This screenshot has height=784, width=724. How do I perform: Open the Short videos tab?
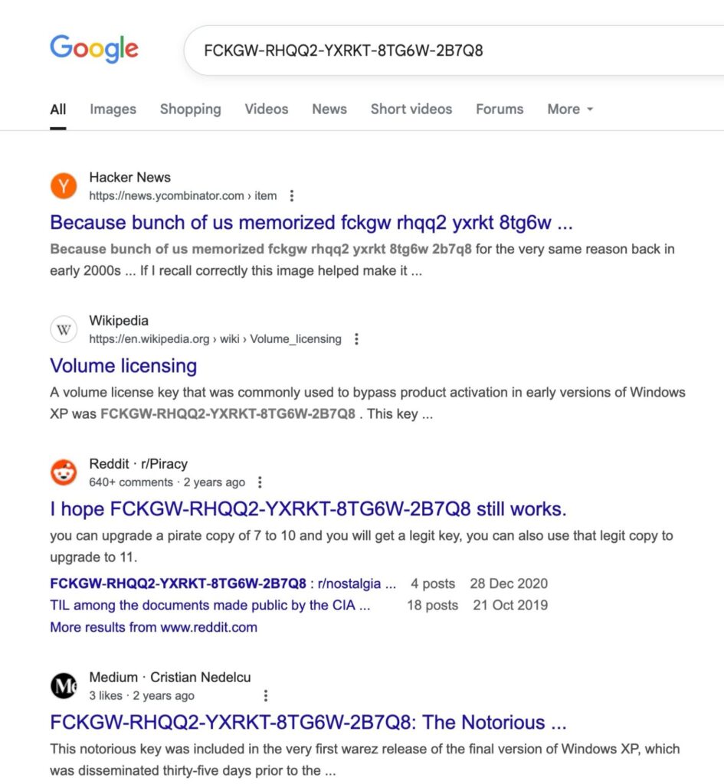coord(411,109)
